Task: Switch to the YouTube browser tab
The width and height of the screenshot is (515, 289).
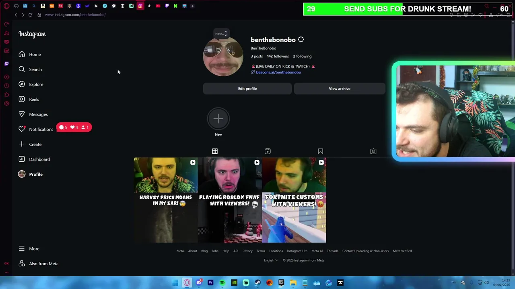Action: pyautogui.click(x=158, y=6)
